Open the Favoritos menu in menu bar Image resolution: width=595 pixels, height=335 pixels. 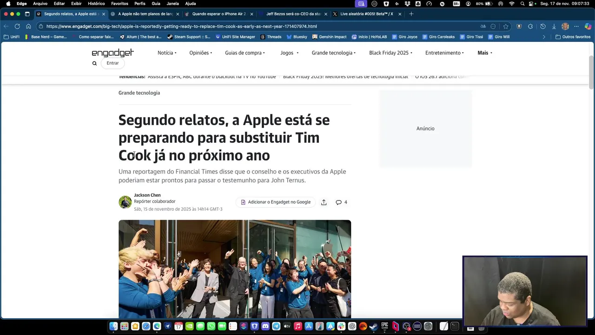tap(119, 4)
